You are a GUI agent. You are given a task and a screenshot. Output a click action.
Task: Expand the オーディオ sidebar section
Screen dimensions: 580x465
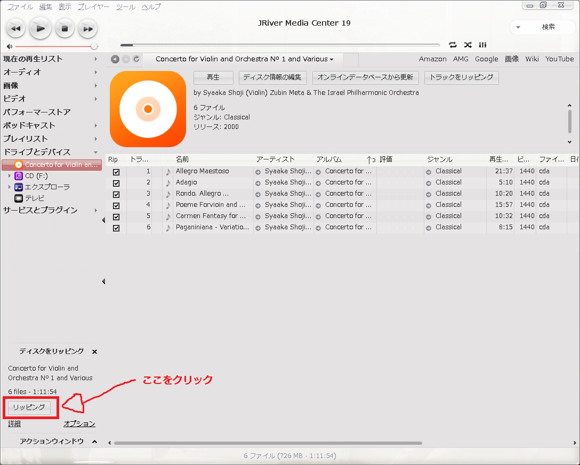tap(96, 72)
